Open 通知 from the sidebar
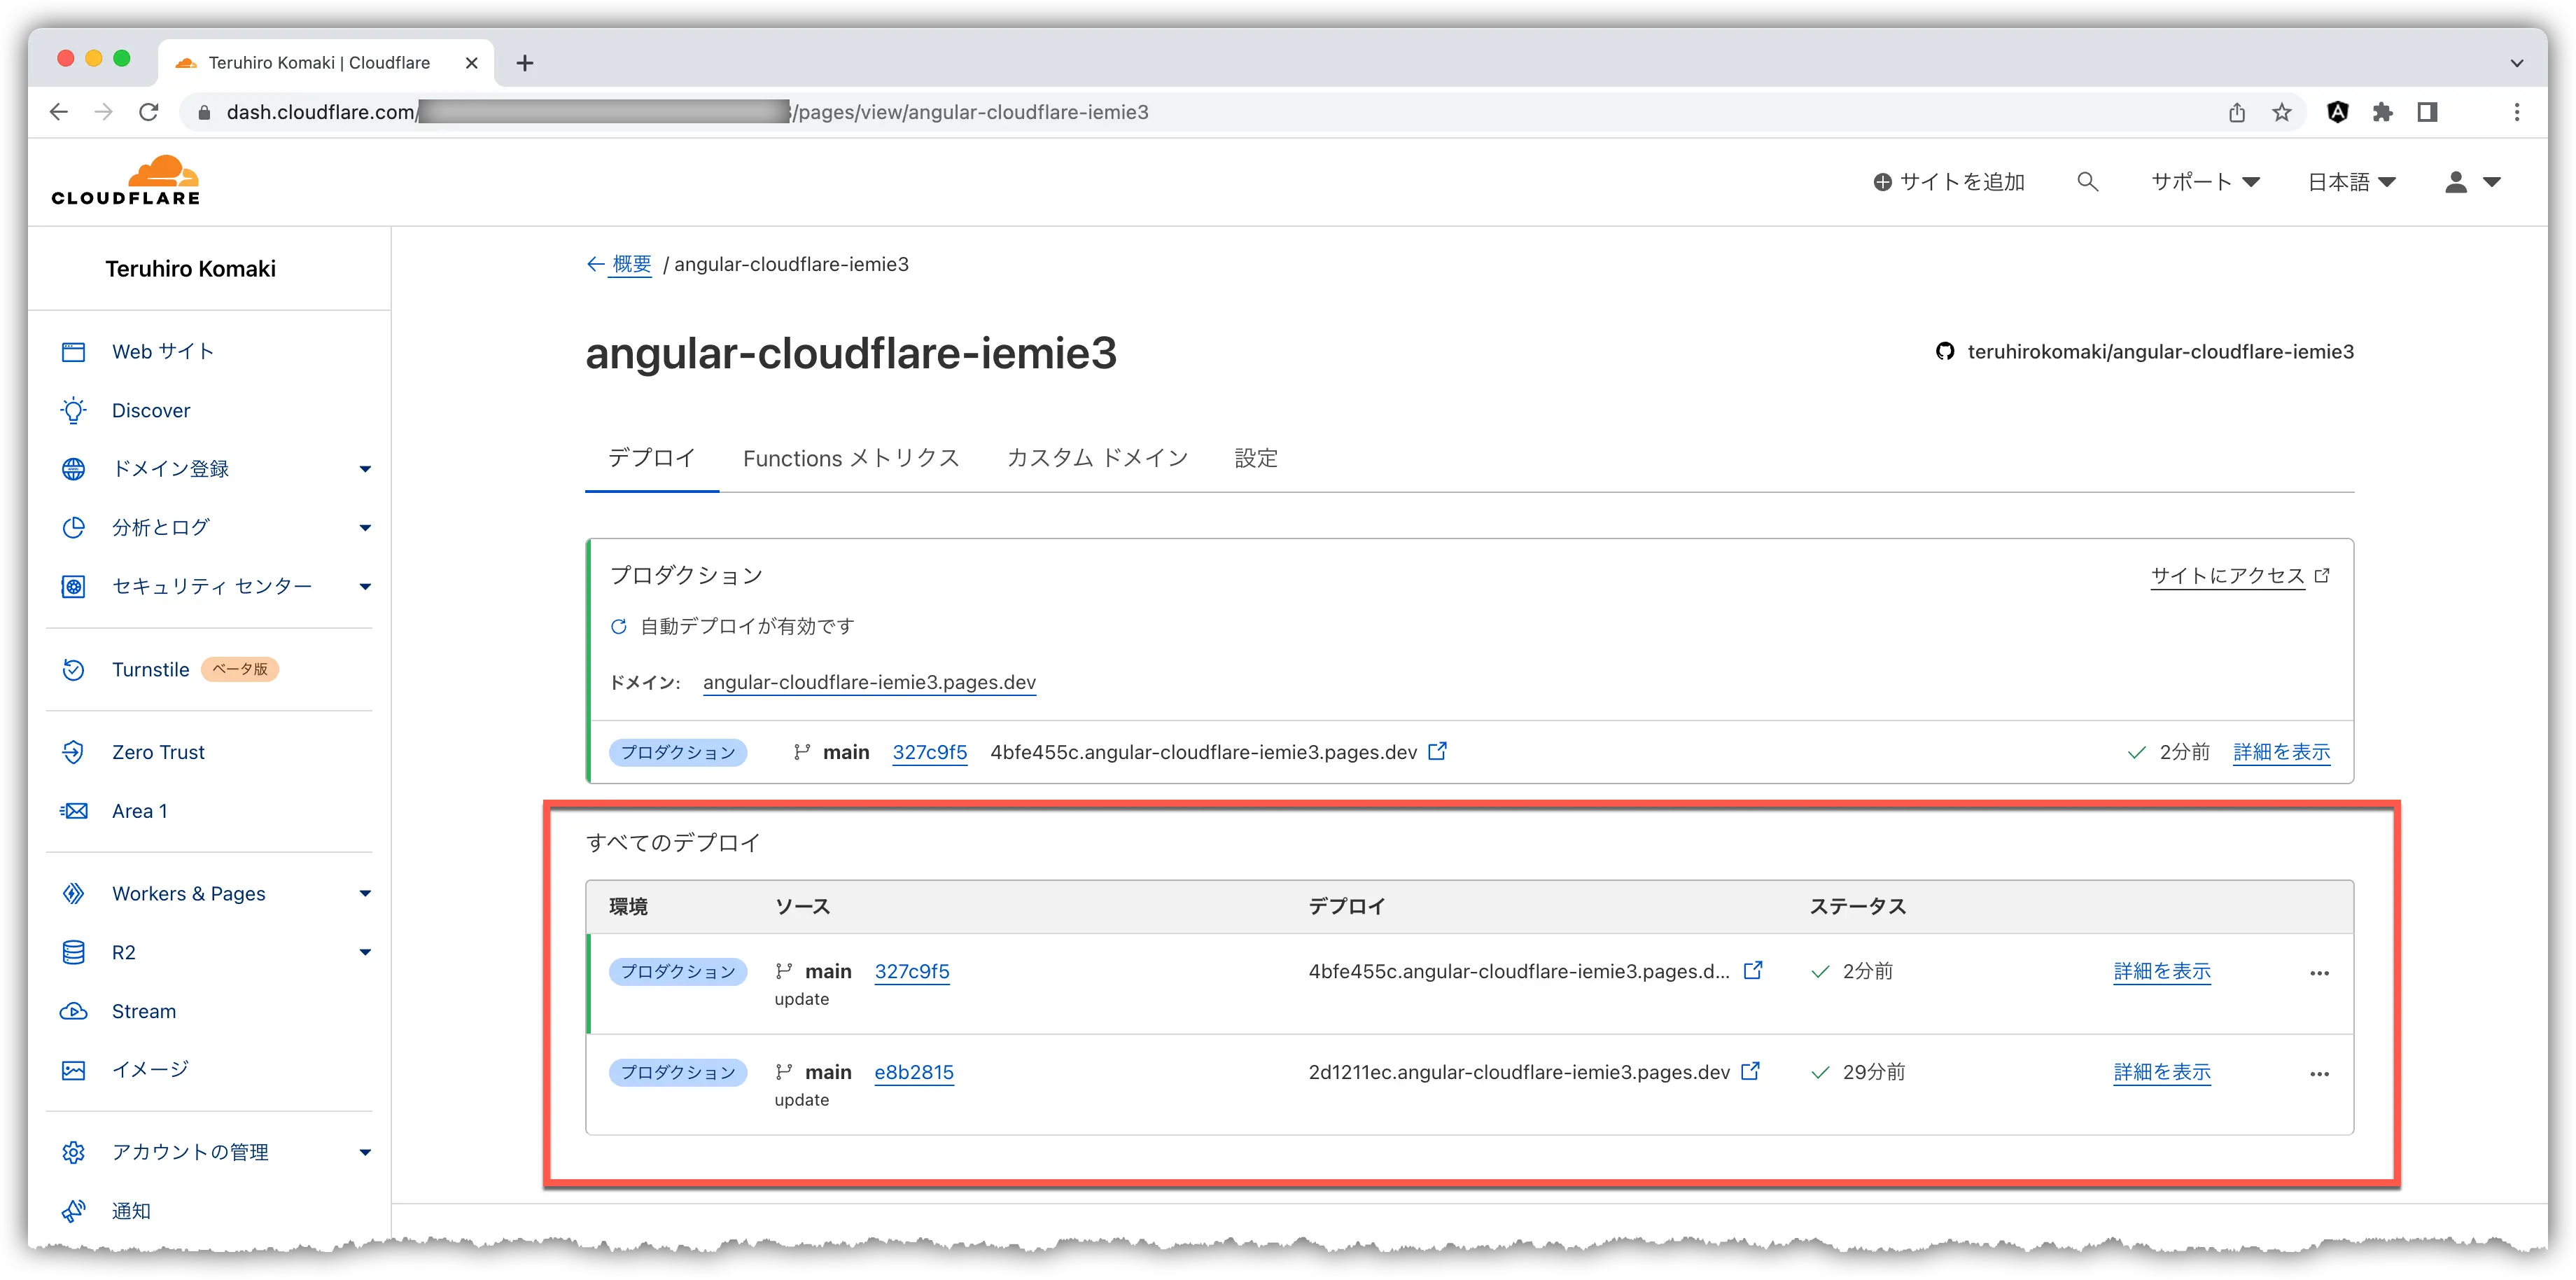Viewport: 2576px width, 1280px height. 132,1211
